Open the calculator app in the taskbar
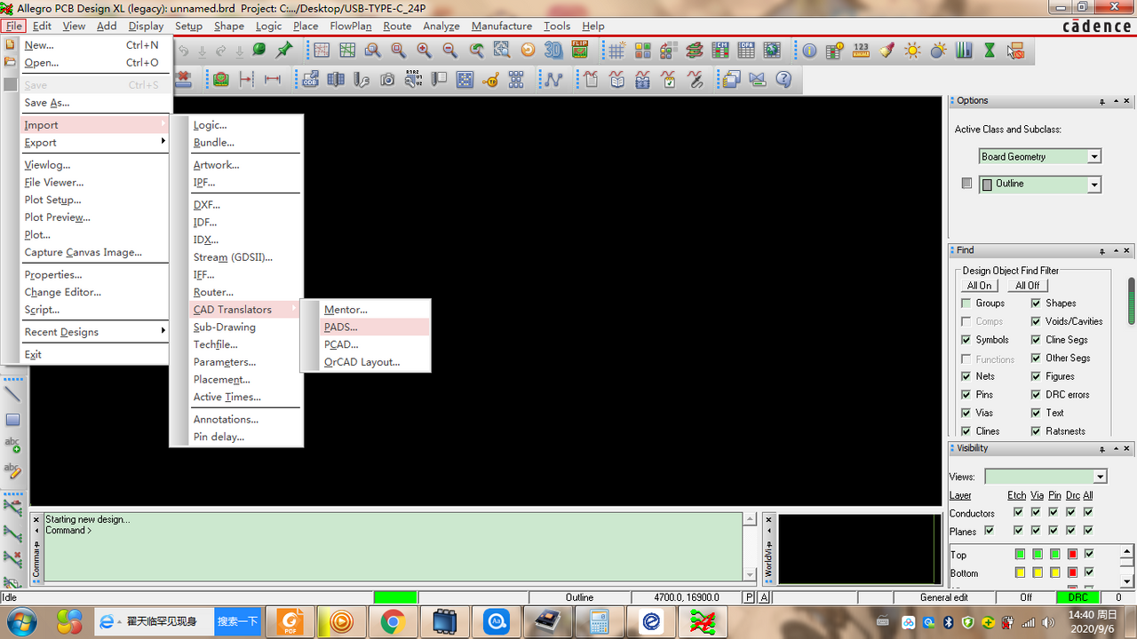Screen dimensions: 1137x639 (x=600, y=621)
